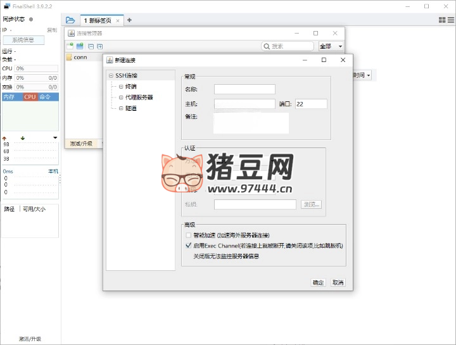
Task: Open the 时间 dropdown behind the dialog
Action: click(362, 75)
